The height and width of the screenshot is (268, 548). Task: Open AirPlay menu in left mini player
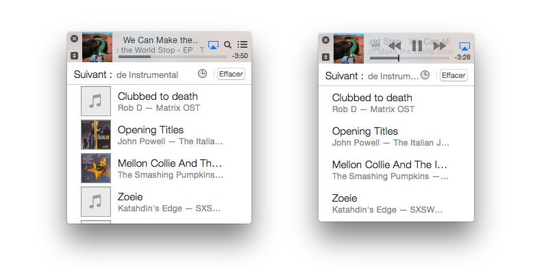pyautogui.click(x=213, y=44)
